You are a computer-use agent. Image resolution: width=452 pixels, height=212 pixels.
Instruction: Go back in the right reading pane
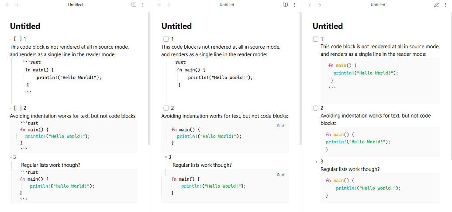tap(310, 5)
